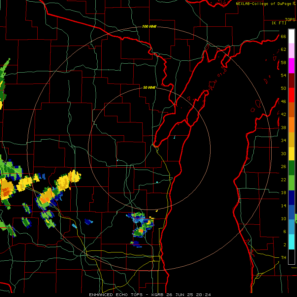Click the TOPS legend title

[290, 19]
